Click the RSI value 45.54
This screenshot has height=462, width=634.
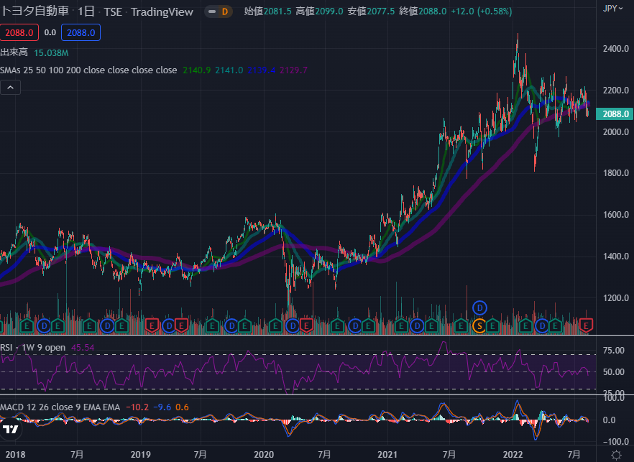(x=83, y=348)
